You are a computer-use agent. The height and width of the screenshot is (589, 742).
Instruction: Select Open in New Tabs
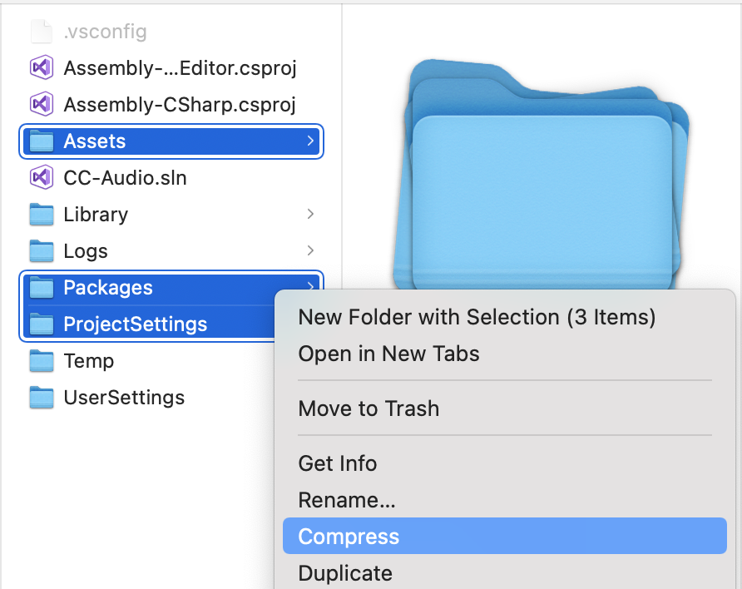tap(388, 354)
